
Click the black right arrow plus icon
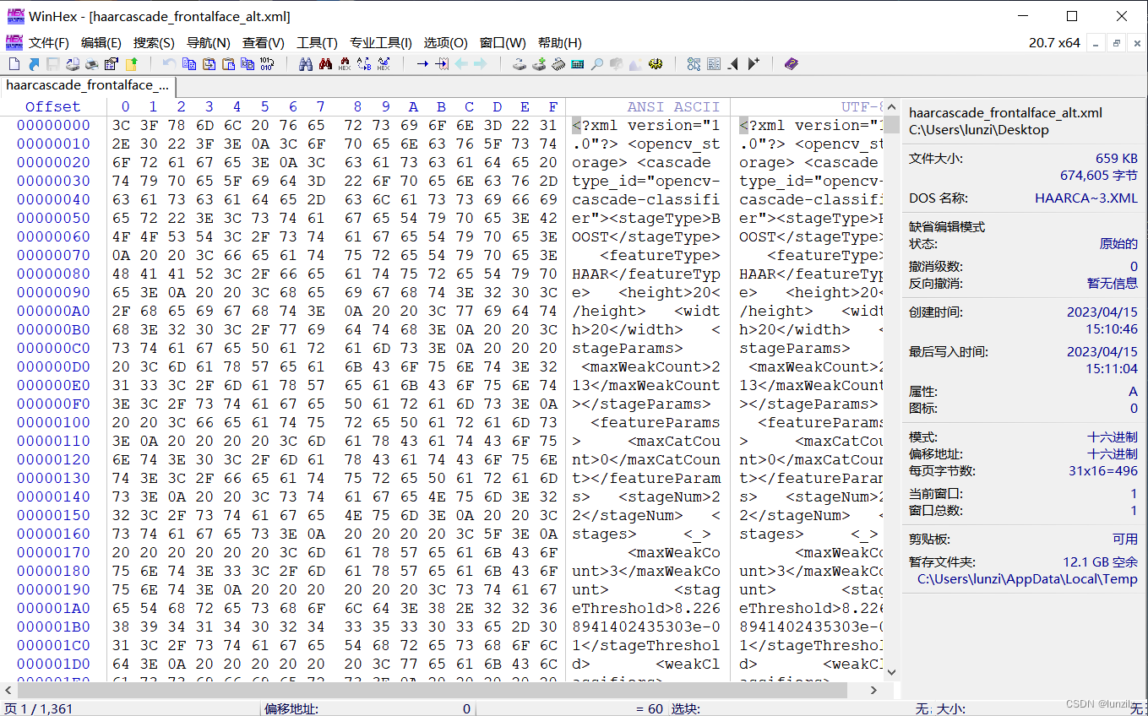(754, 64)
